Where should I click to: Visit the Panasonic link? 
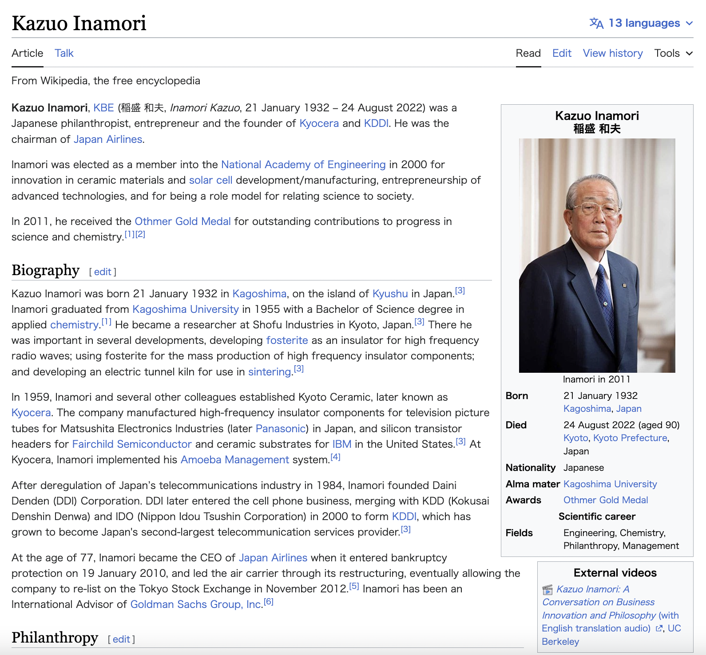[x=281, y=429]
